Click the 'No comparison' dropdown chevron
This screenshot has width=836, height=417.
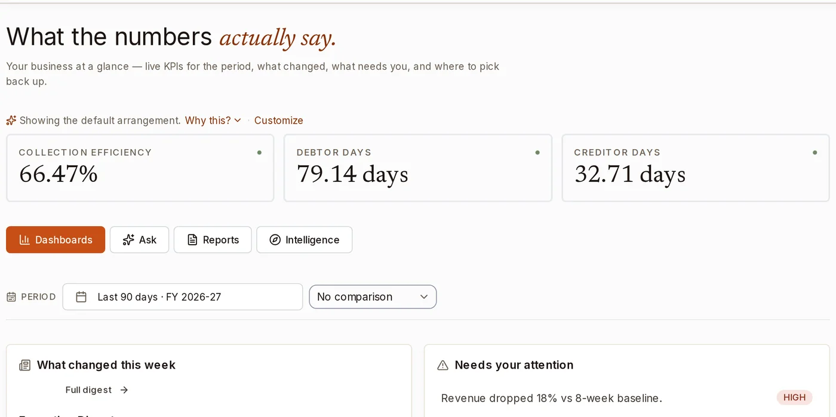pos(424,296)
